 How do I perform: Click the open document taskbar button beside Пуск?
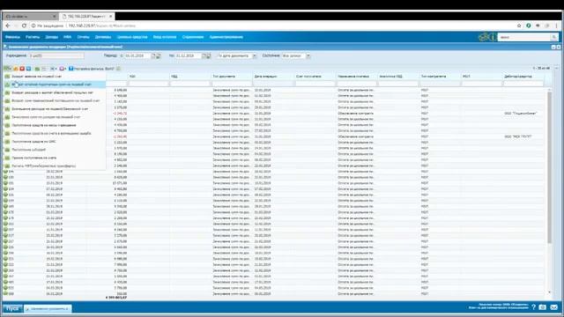click(48, 308)
